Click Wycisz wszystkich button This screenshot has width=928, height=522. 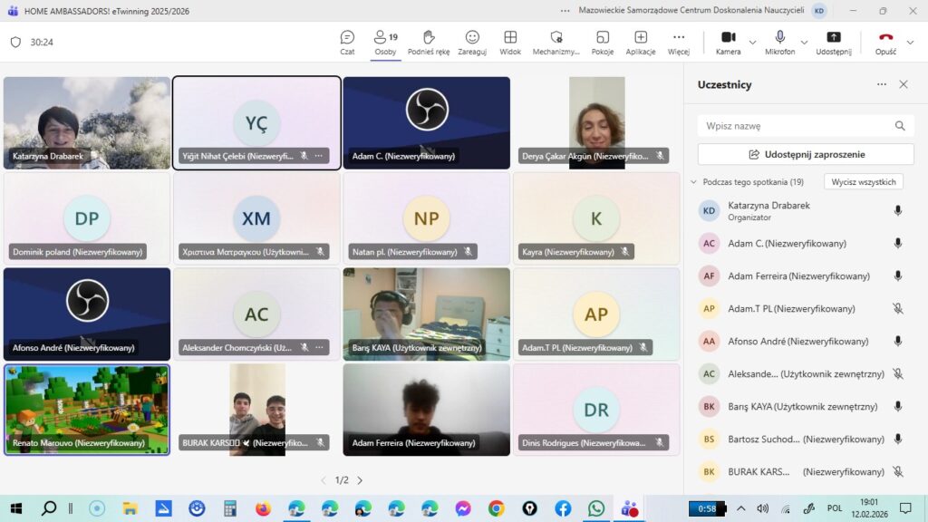(863, 181)
